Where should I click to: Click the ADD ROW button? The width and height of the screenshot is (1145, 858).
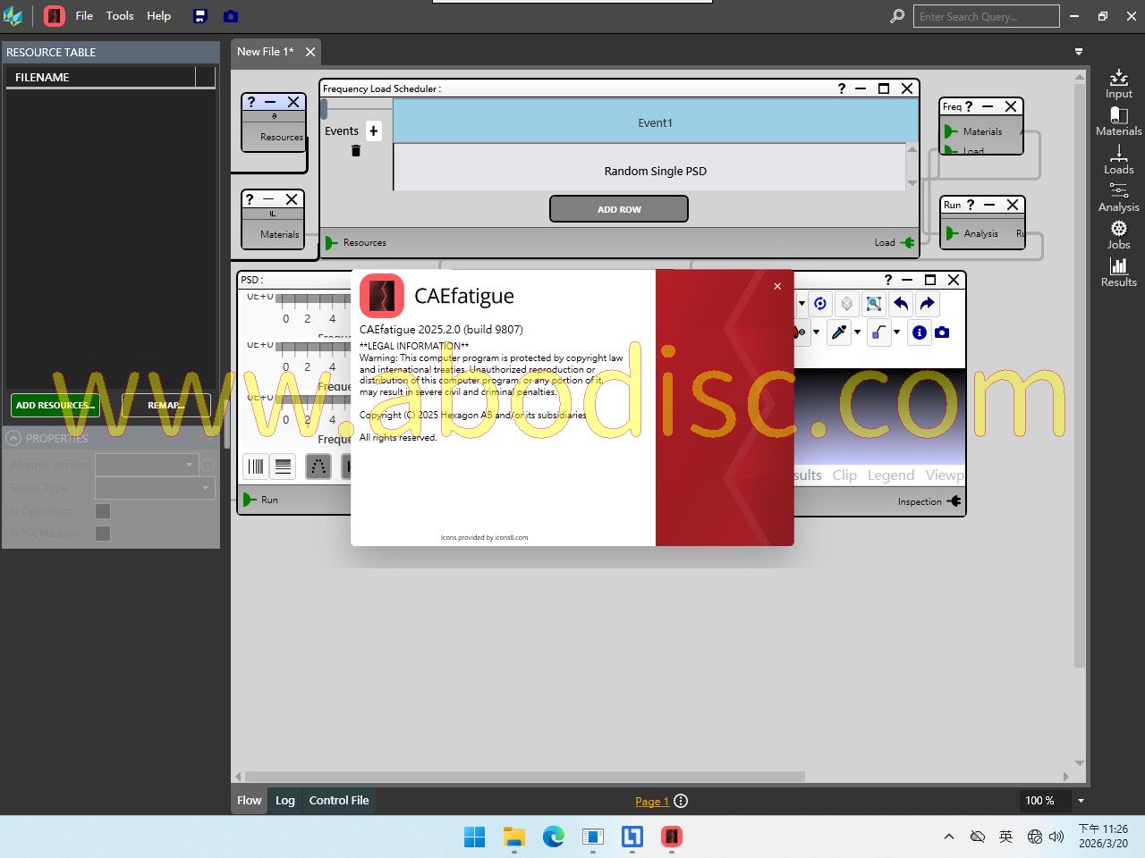click(619, 209)
